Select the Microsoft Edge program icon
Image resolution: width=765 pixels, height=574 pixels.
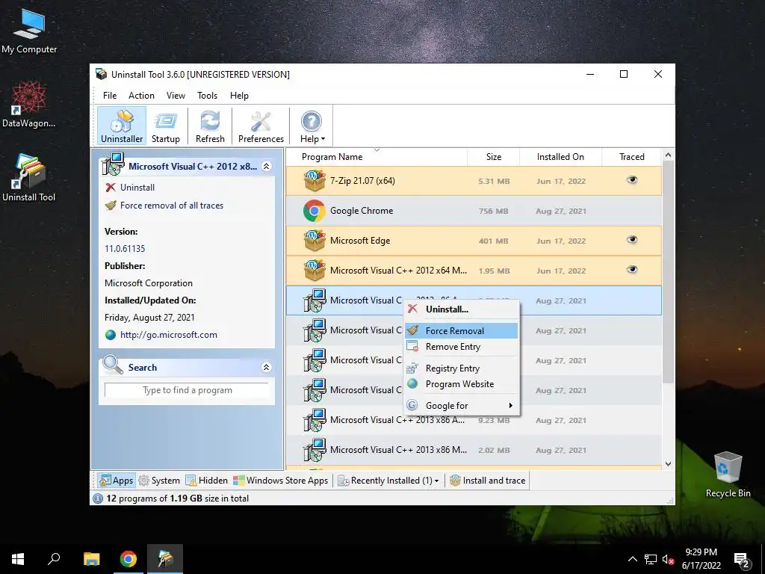pos(315,241)
